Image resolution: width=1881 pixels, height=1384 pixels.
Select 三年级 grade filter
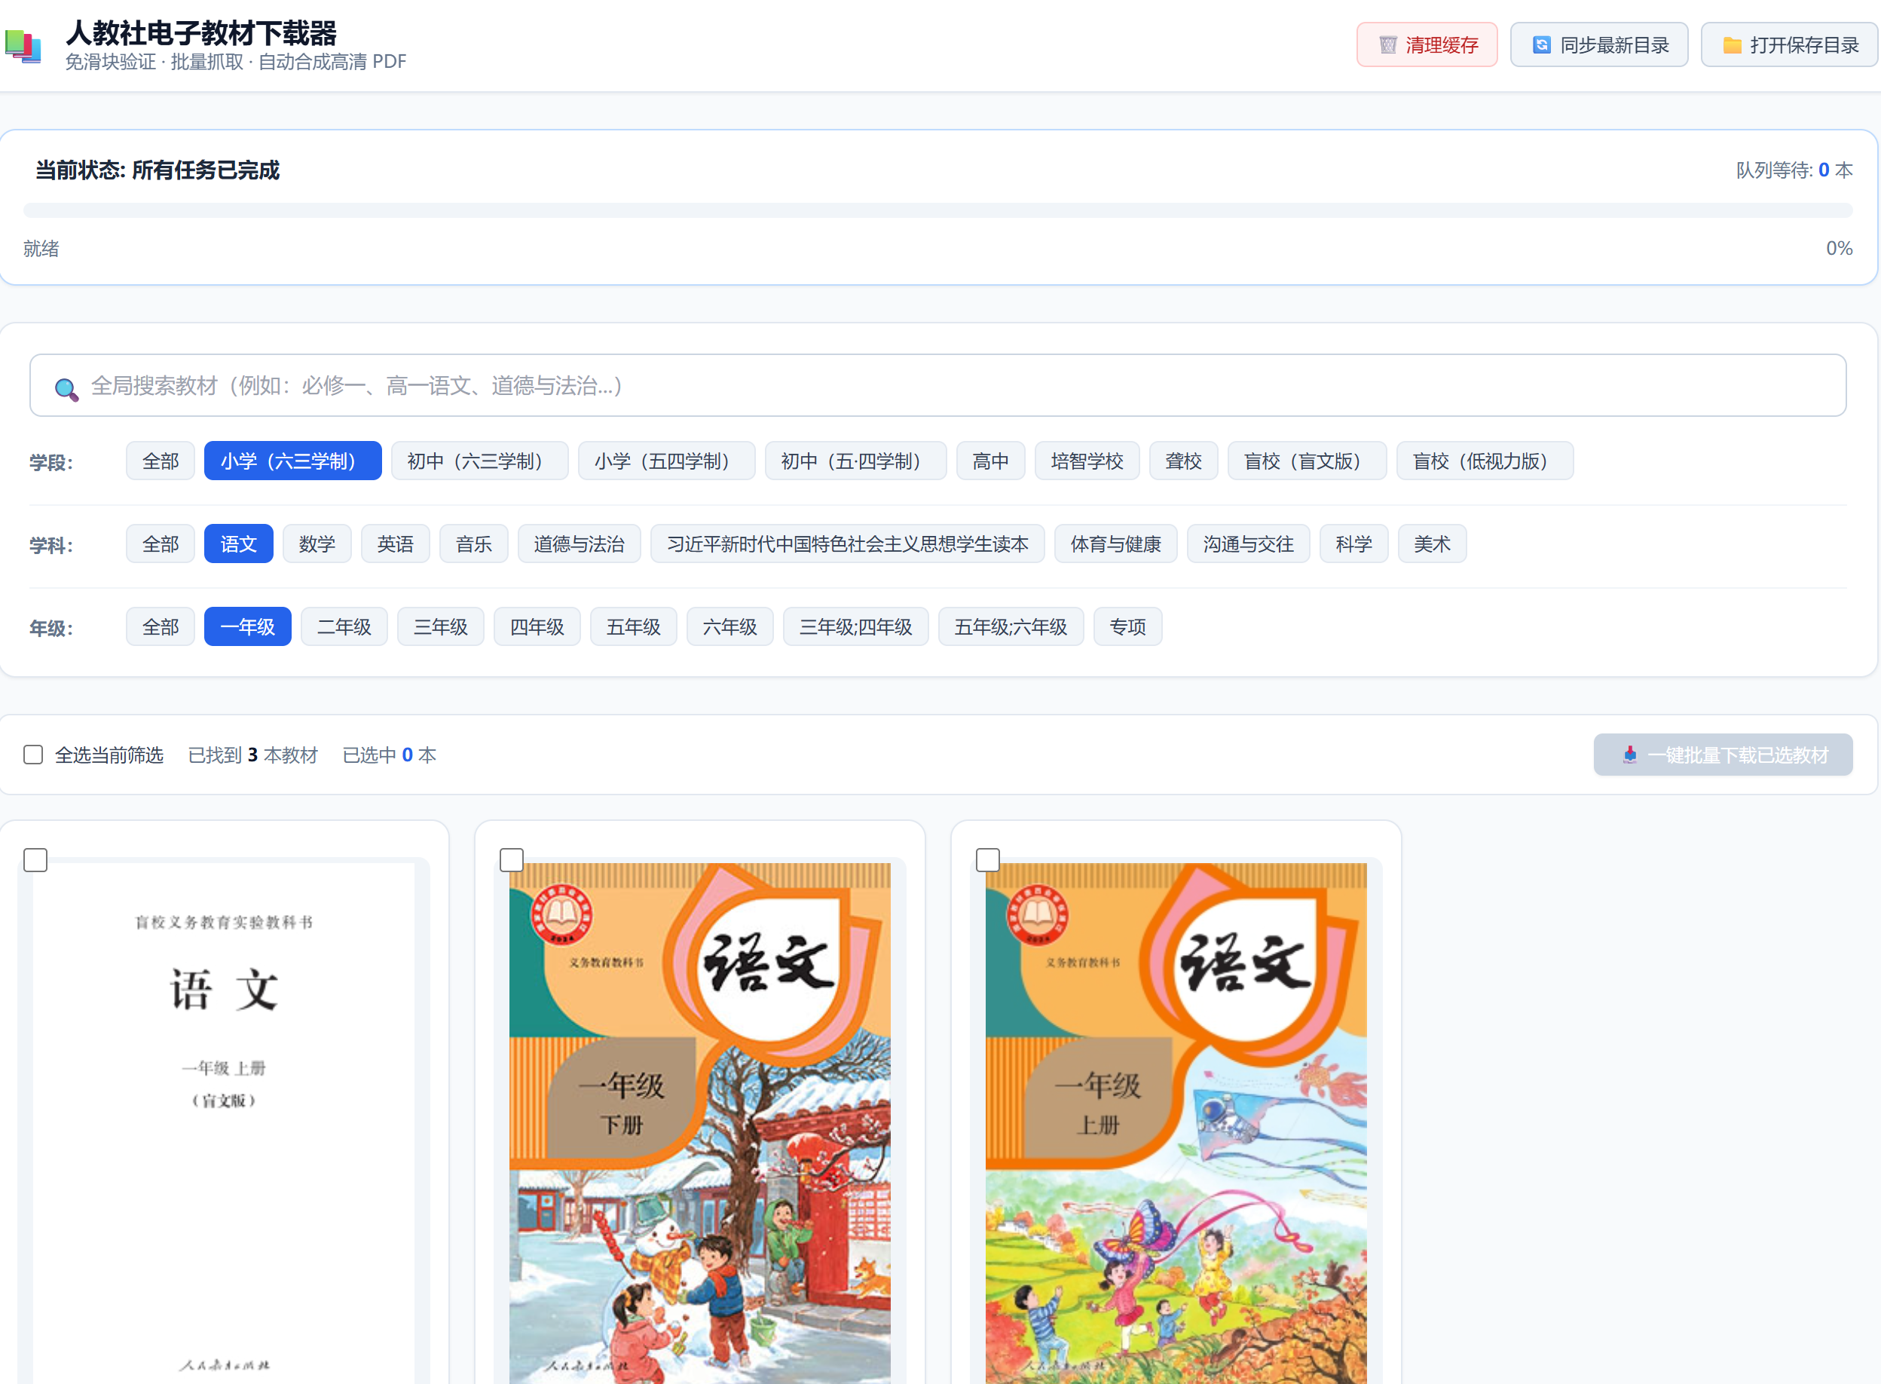pyautogui.click(x=439, y=626)
